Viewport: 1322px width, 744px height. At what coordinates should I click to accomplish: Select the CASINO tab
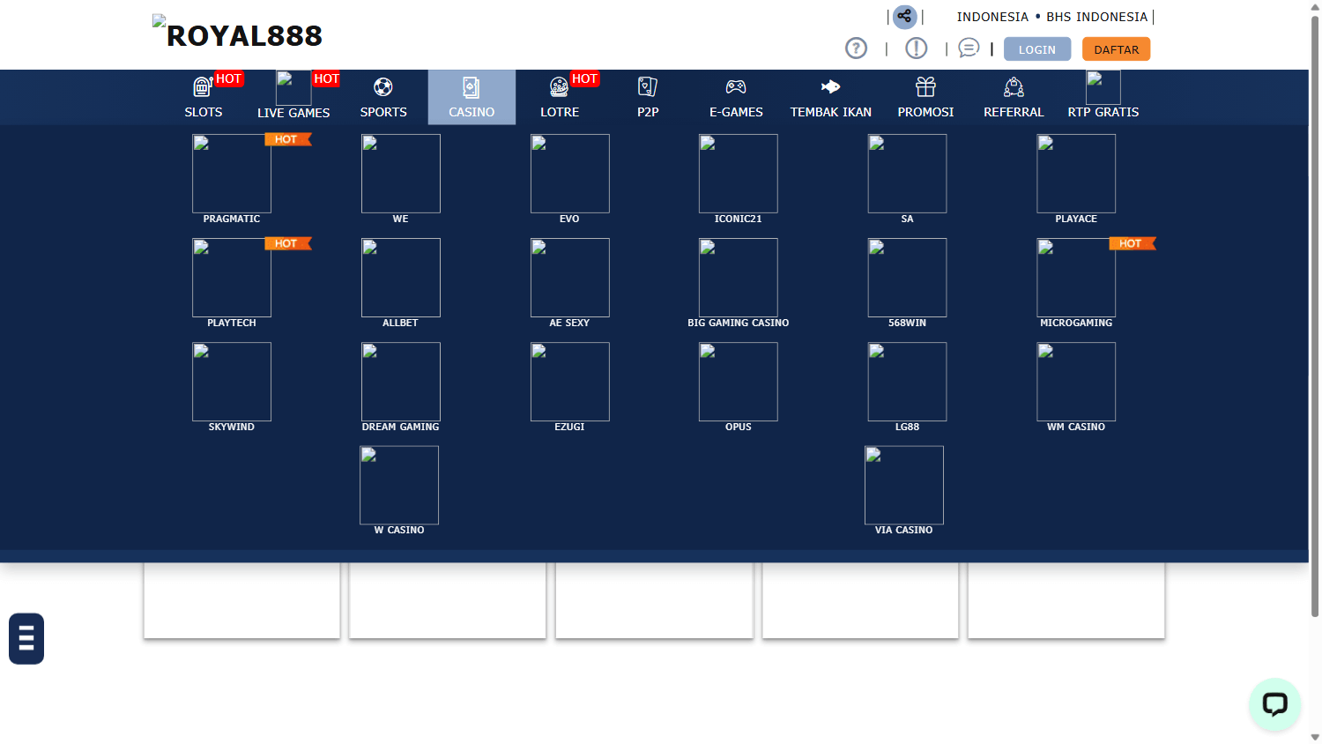472,97
